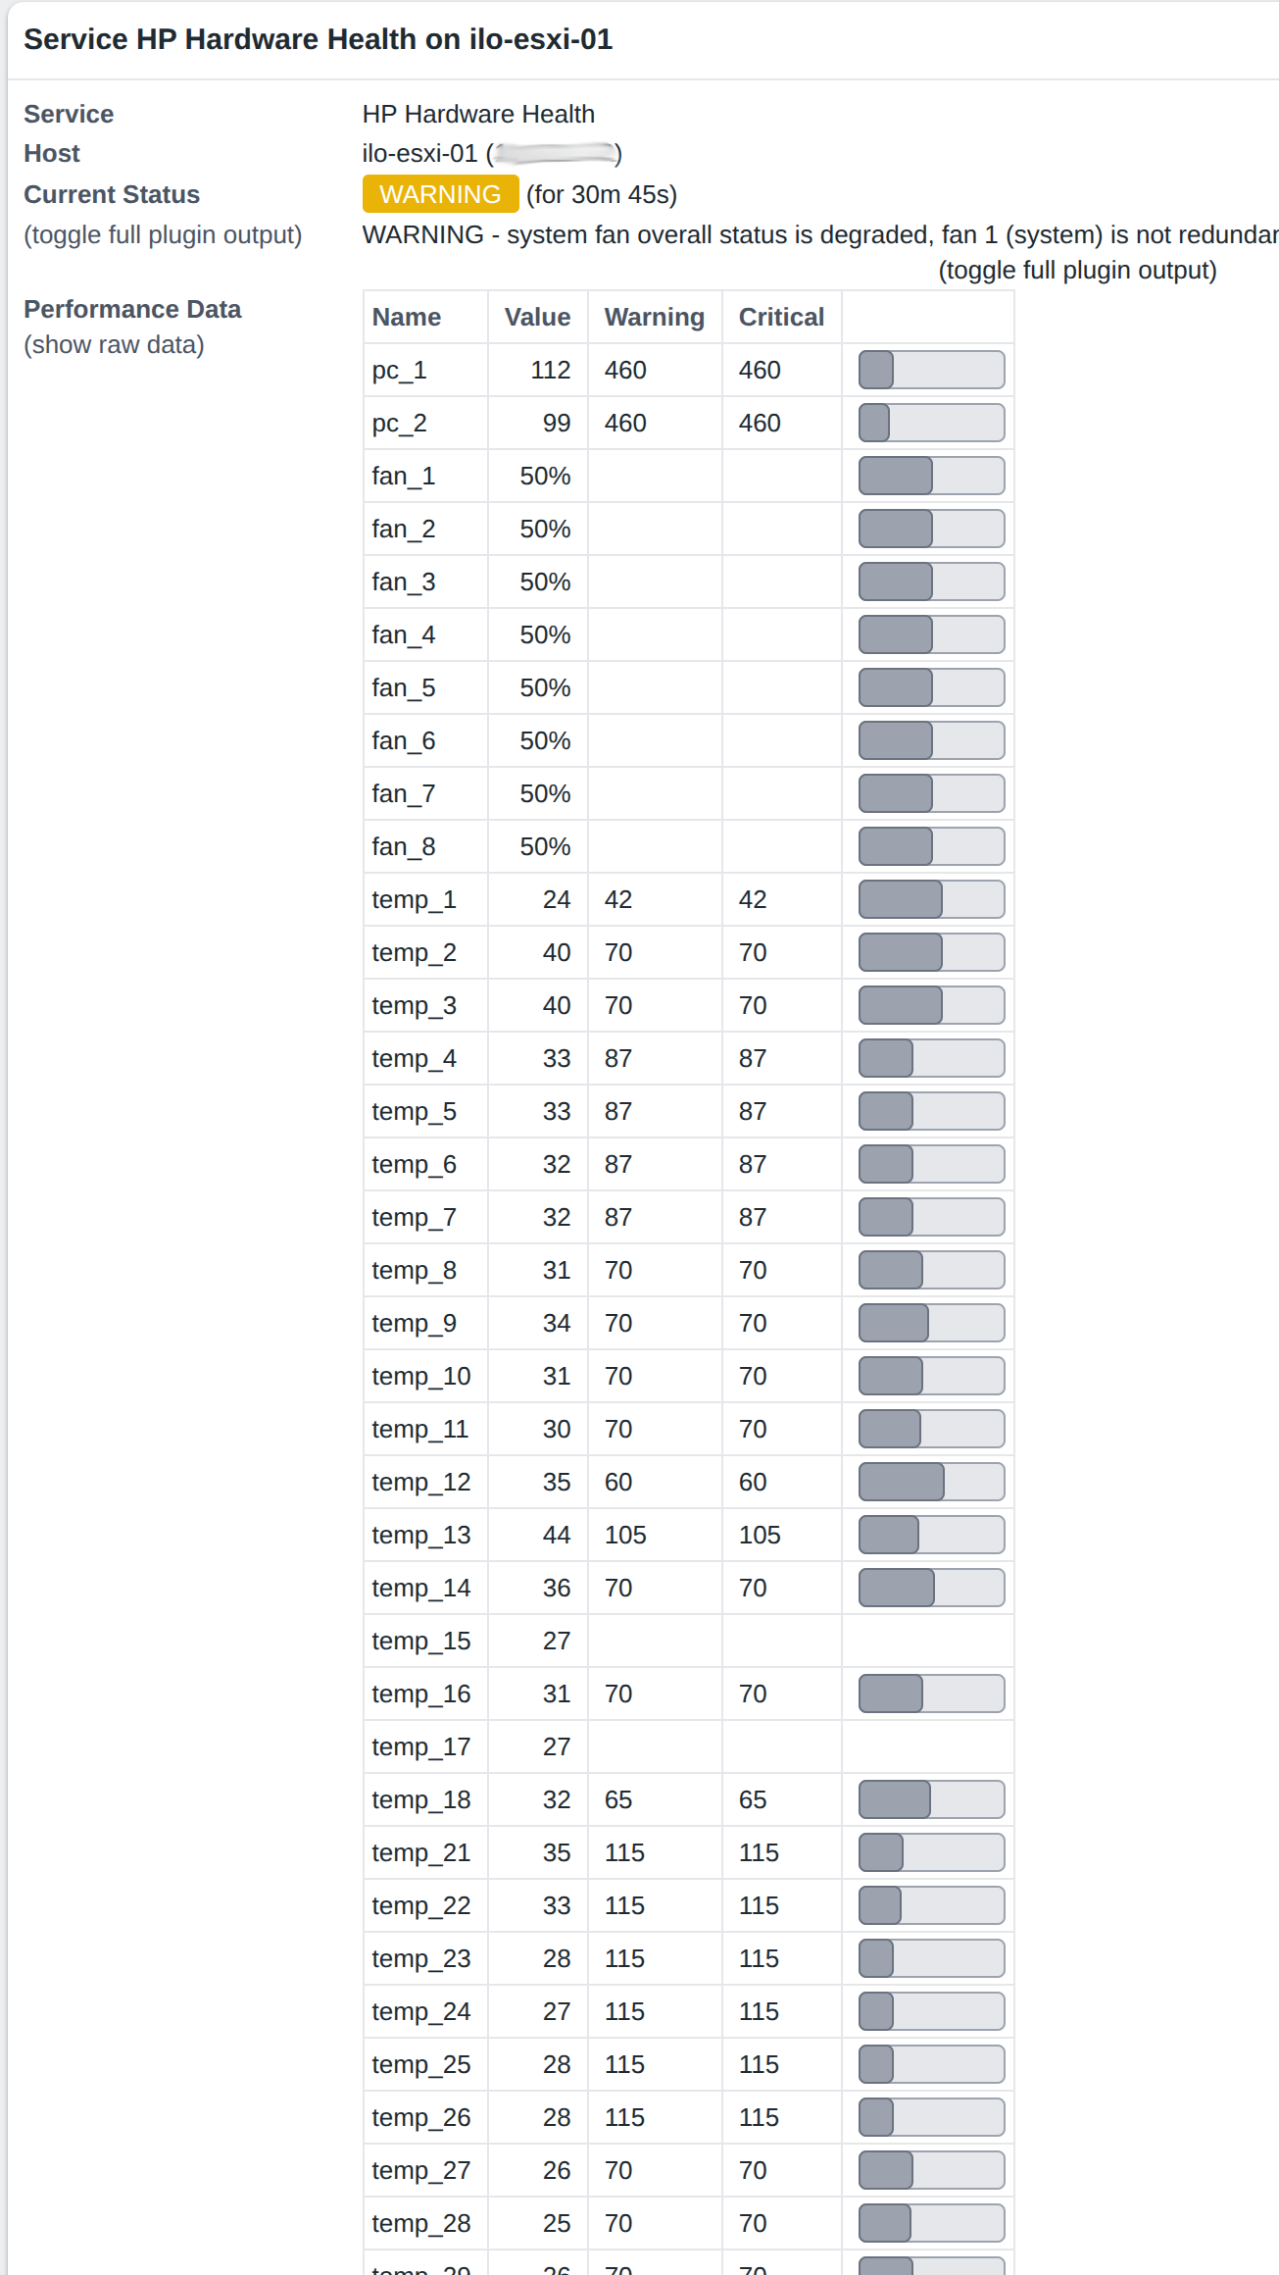
Task: Toggle full plugin output on the left
Action: 163,235
